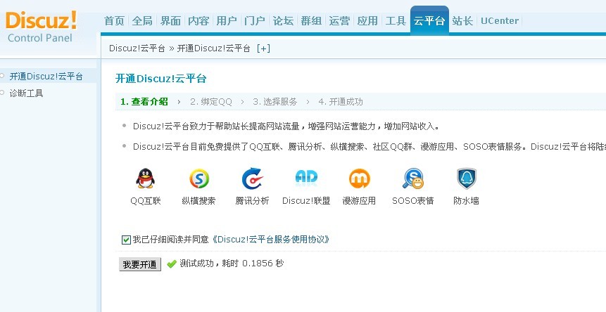Open the 门户 menu tab
This screenshot has width=606, height=312.
(x=255, y=21)
